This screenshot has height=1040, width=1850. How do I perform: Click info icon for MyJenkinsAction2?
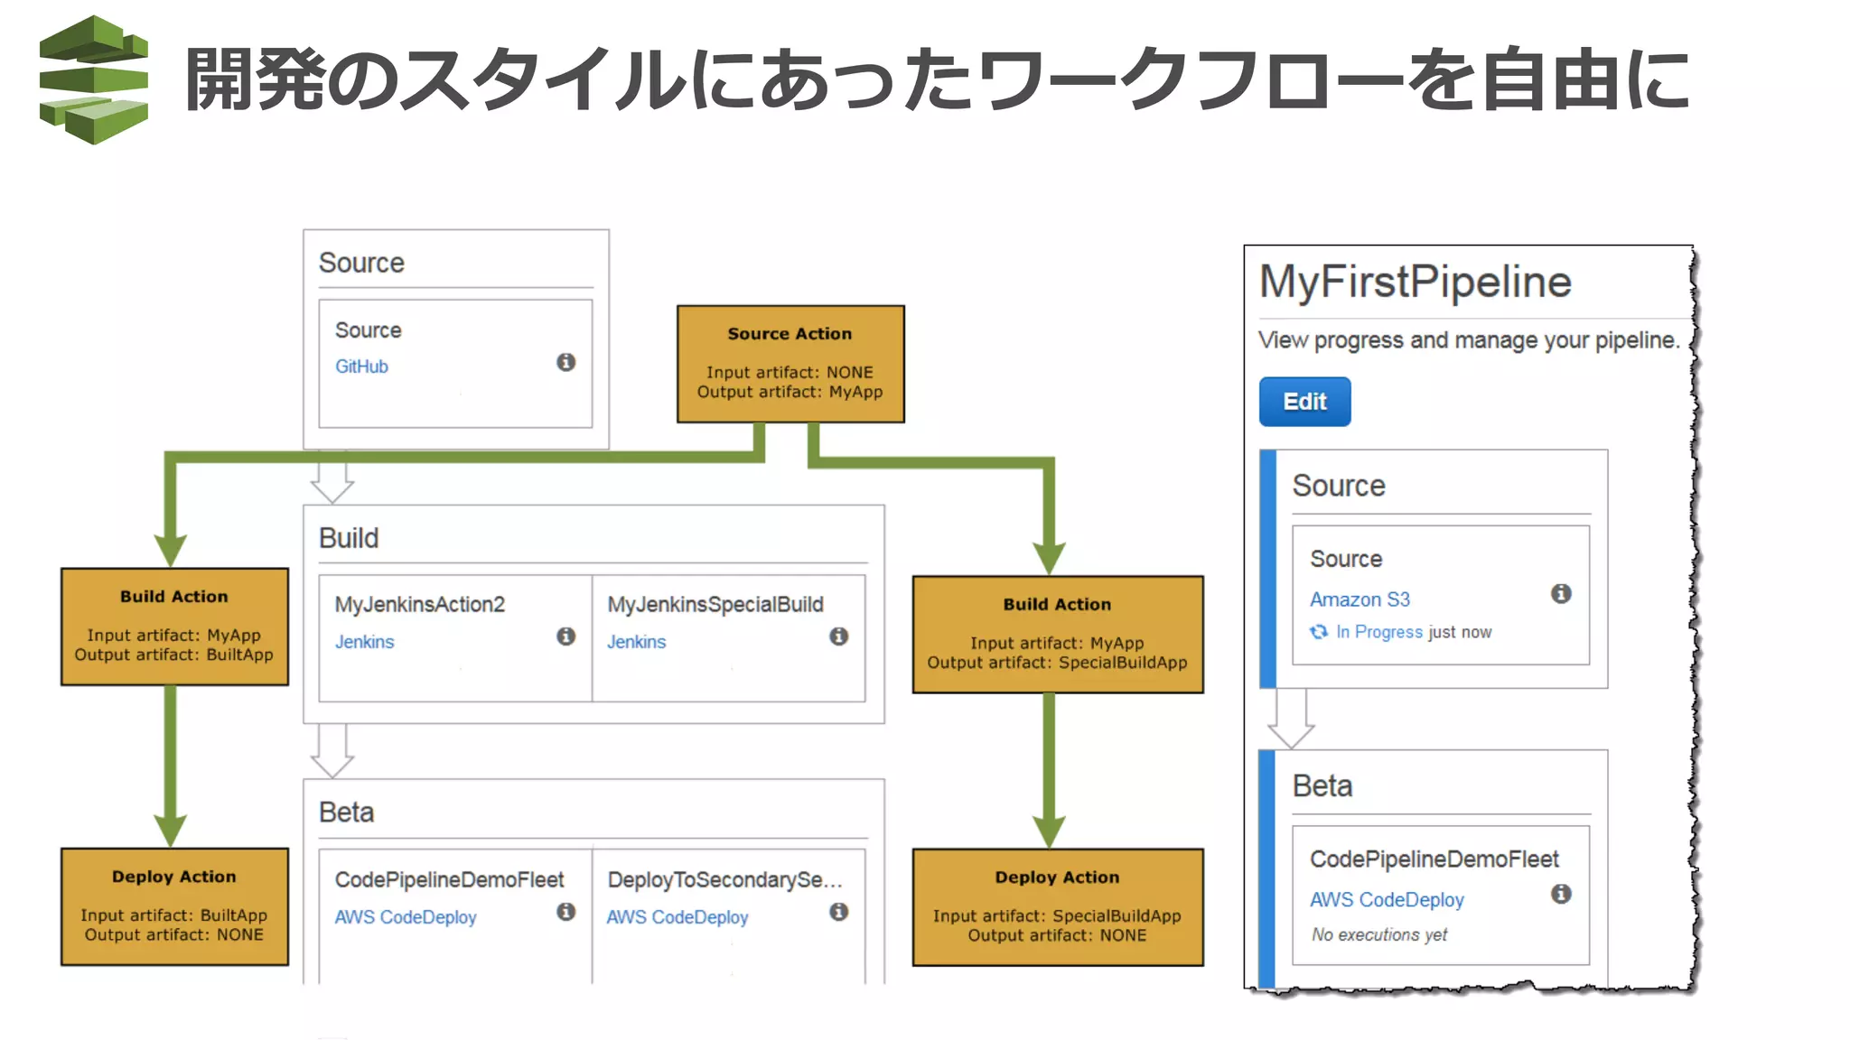pos(565,636)
